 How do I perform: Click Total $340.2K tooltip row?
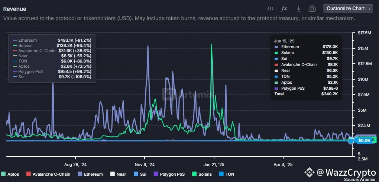click(x=306, y=94)
